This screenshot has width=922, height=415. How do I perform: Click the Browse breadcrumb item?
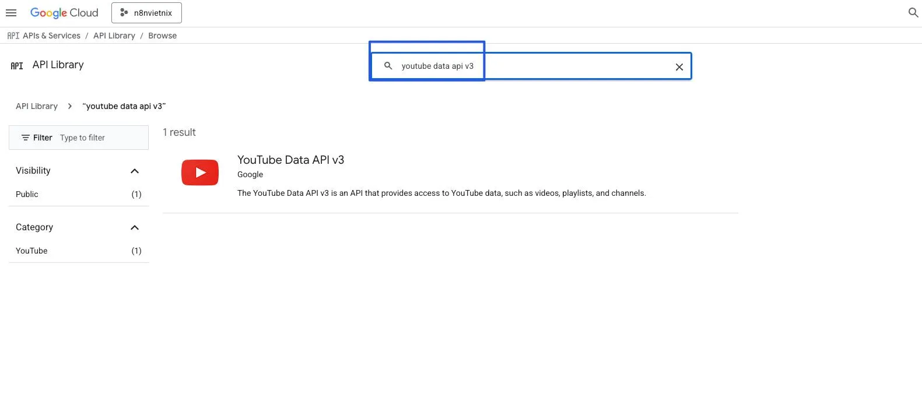point(162,36)
